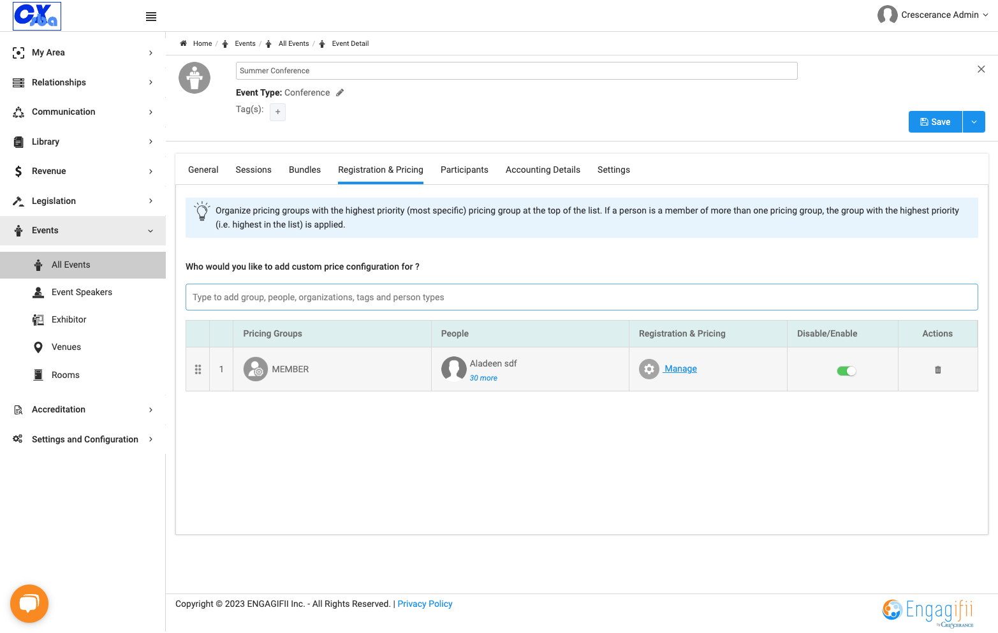Image resolution: width=998 pixels, height=633 pixels.
Task: Expand the Accreditation menu
Action: click(83, 409)
